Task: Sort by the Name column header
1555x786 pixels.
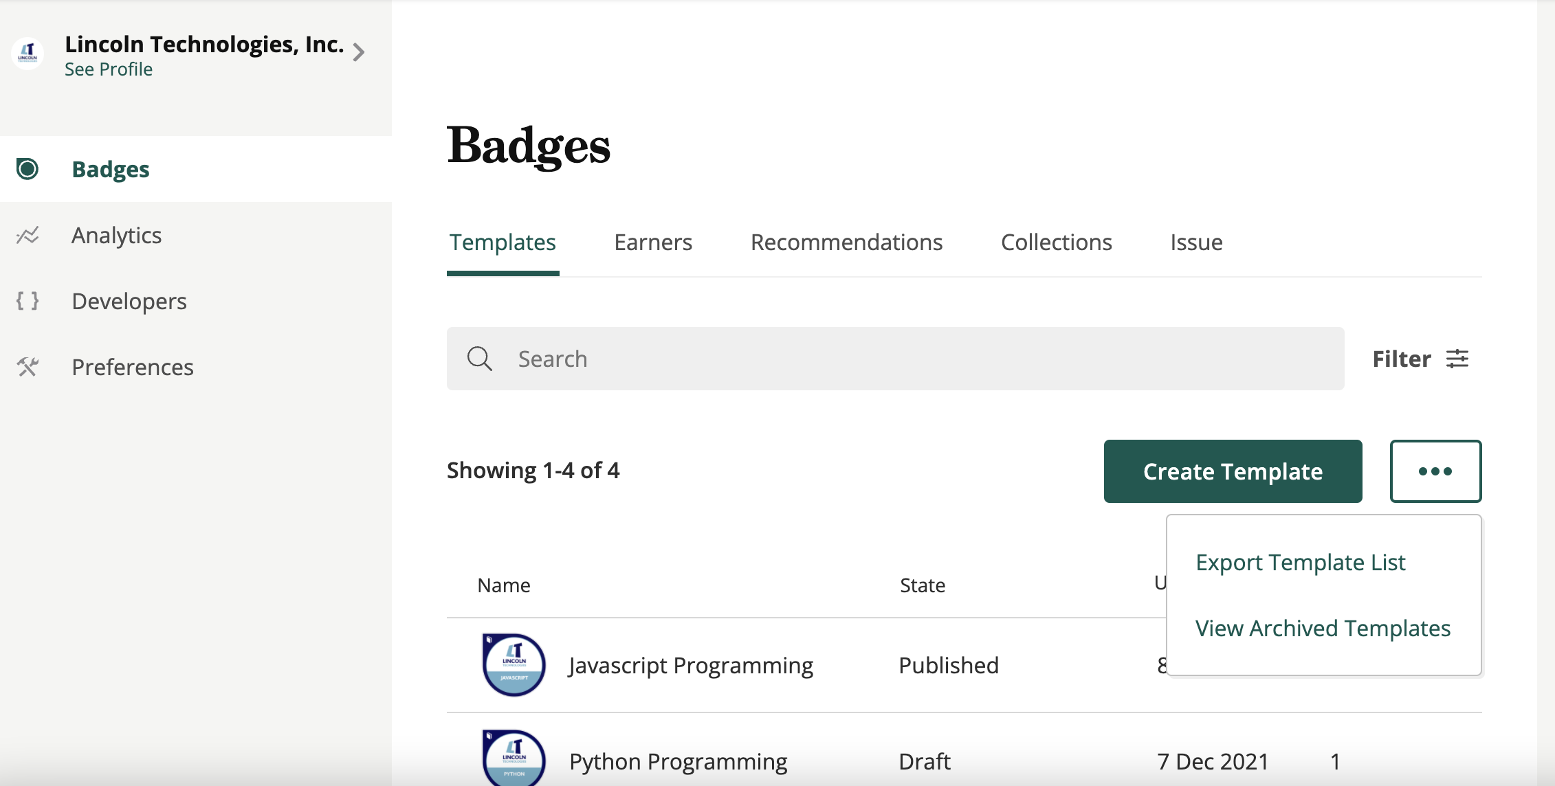Action: click(503, 585)
